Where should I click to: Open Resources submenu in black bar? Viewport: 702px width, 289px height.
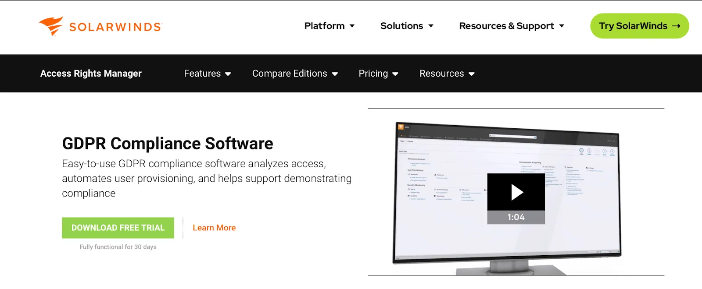441,74
